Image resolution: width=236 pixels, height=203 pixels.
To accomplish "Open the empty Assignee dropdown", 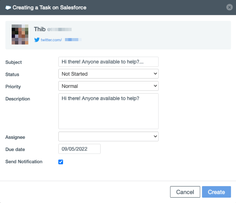I will pyautogui.click(x=108, y=137).
